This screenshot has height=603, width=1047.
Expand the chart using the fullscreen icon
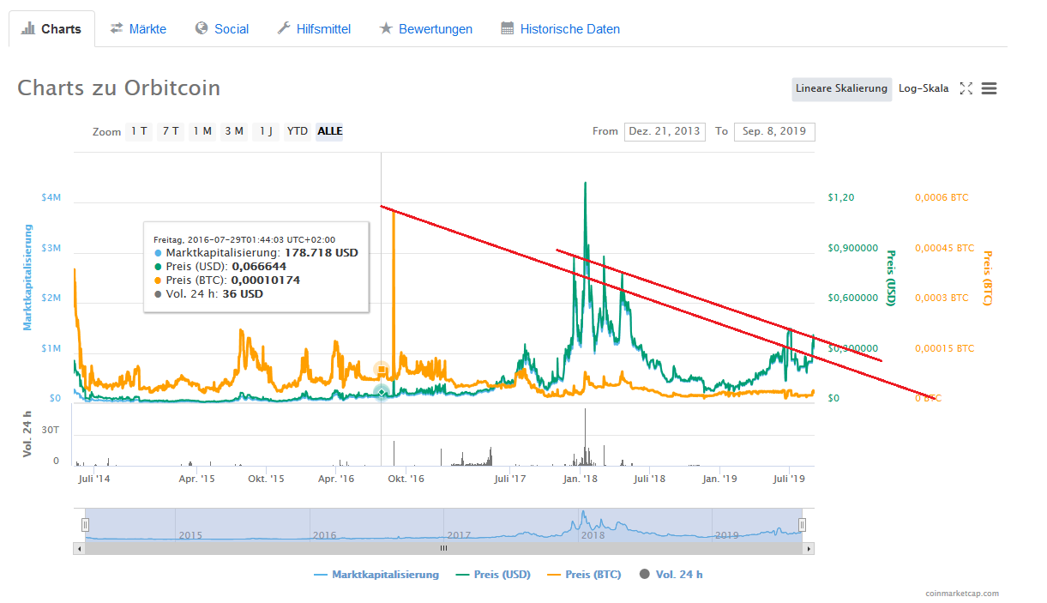point(966,88)
